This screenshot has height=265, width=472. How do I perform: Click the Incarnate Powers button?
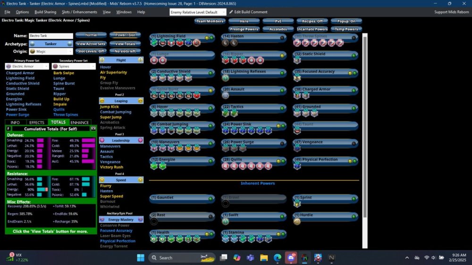(312, 29)
